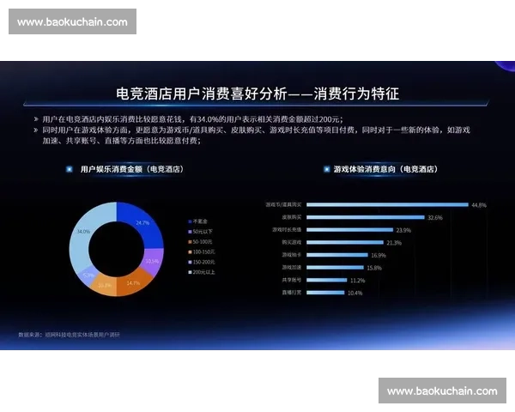Click the 11.2% 共享账号 bar
This screenshot has height=412, width=515.
326,280
